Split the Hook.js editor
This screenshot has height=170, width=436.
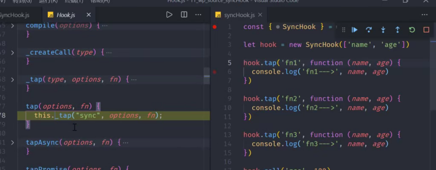[184, 15]
